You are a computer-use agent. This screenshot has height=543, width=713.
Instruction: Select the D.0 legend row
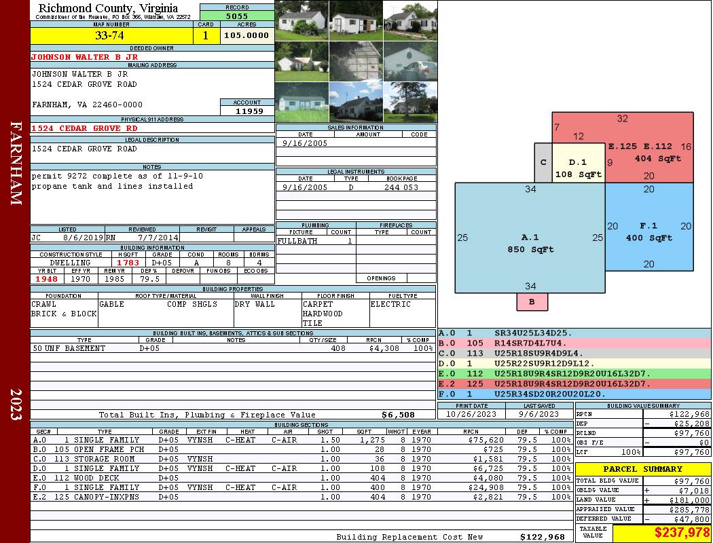(x=574, y=364)
